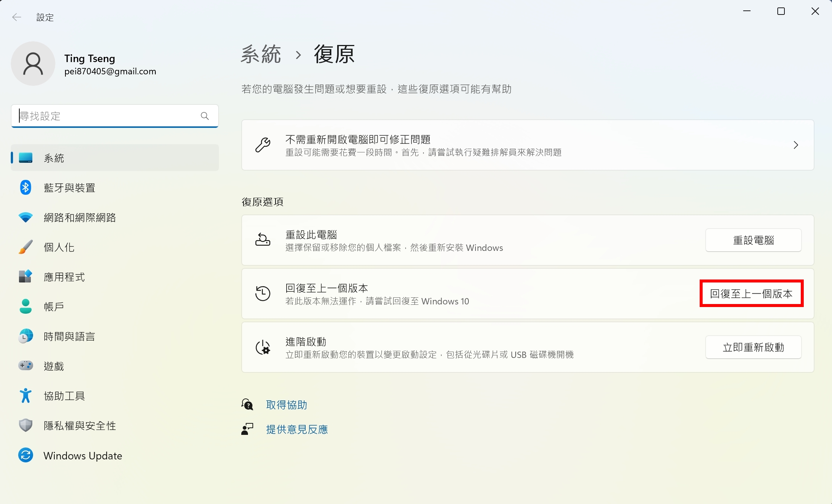The image size is (832, 504).
Task: Click the 進階啟動 power gear icon
Action: pyautogui.click(x=263, y=347)
